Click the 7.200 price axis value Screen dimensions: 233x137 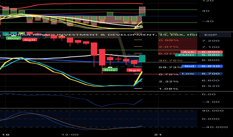210,41
